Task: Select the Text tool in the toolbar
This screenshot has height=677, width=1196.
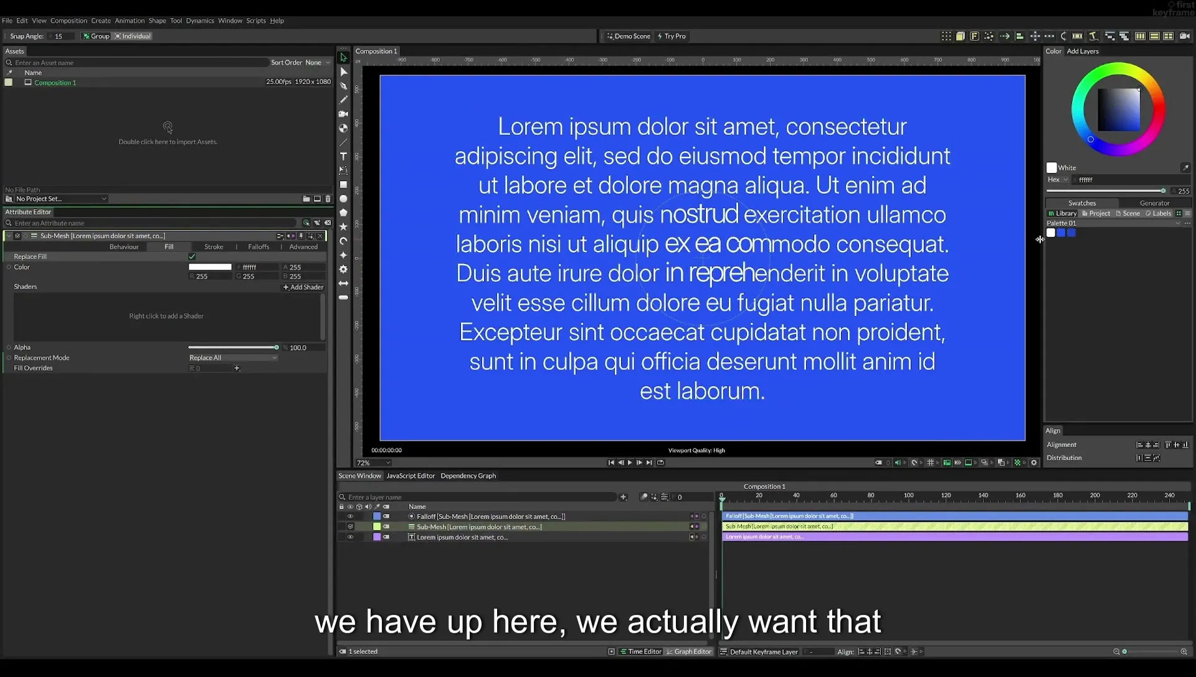Action: coord(343,156)
